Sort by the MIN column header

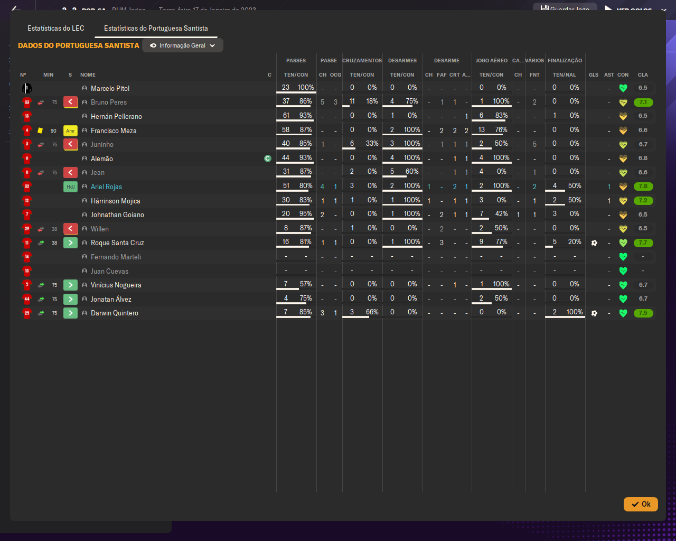(x=48, y=75)
